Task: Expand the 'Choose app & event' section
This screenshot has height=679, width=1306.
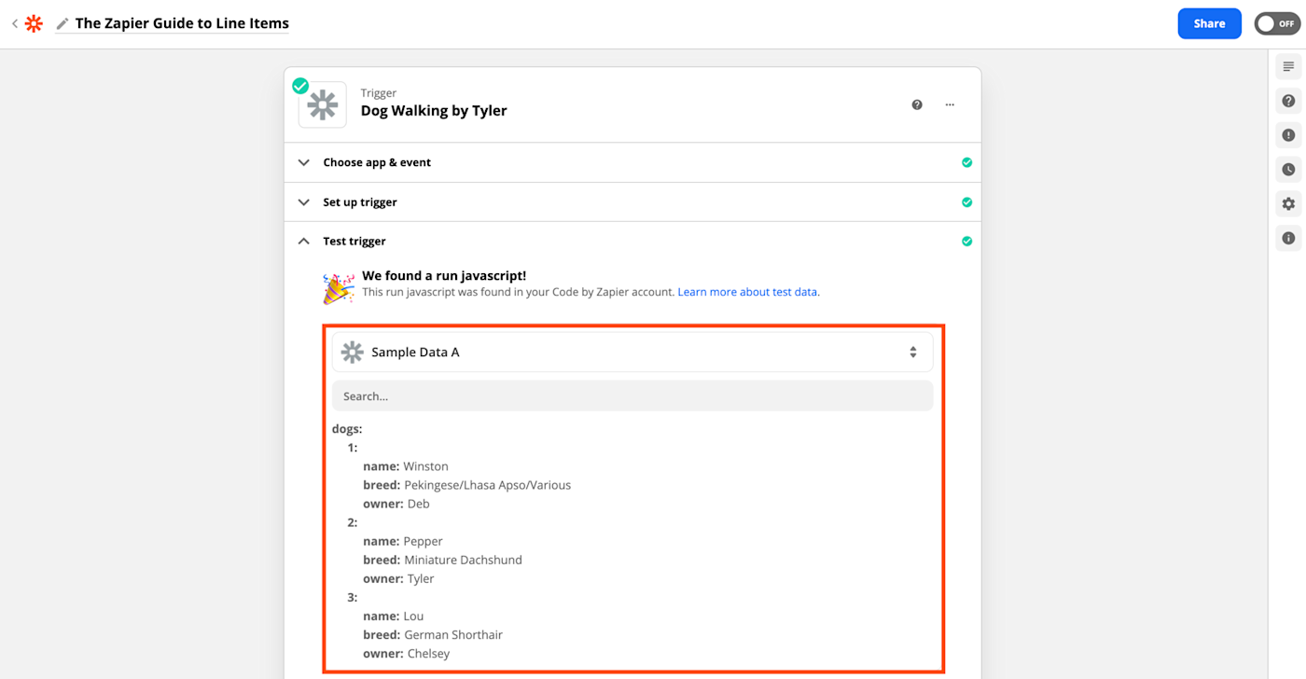Action: point(632,162)
